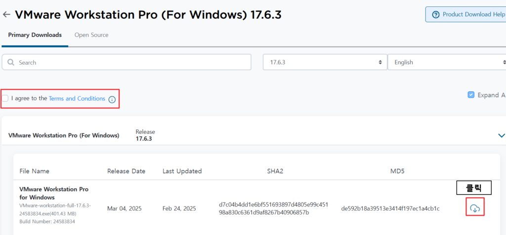Click the magnifier search icon
This screenshot has width=506, height=235.
click(11, 62)
